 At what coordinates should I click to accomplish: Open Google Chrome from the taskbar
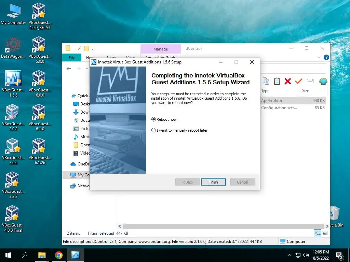click(x=59, y=255)
